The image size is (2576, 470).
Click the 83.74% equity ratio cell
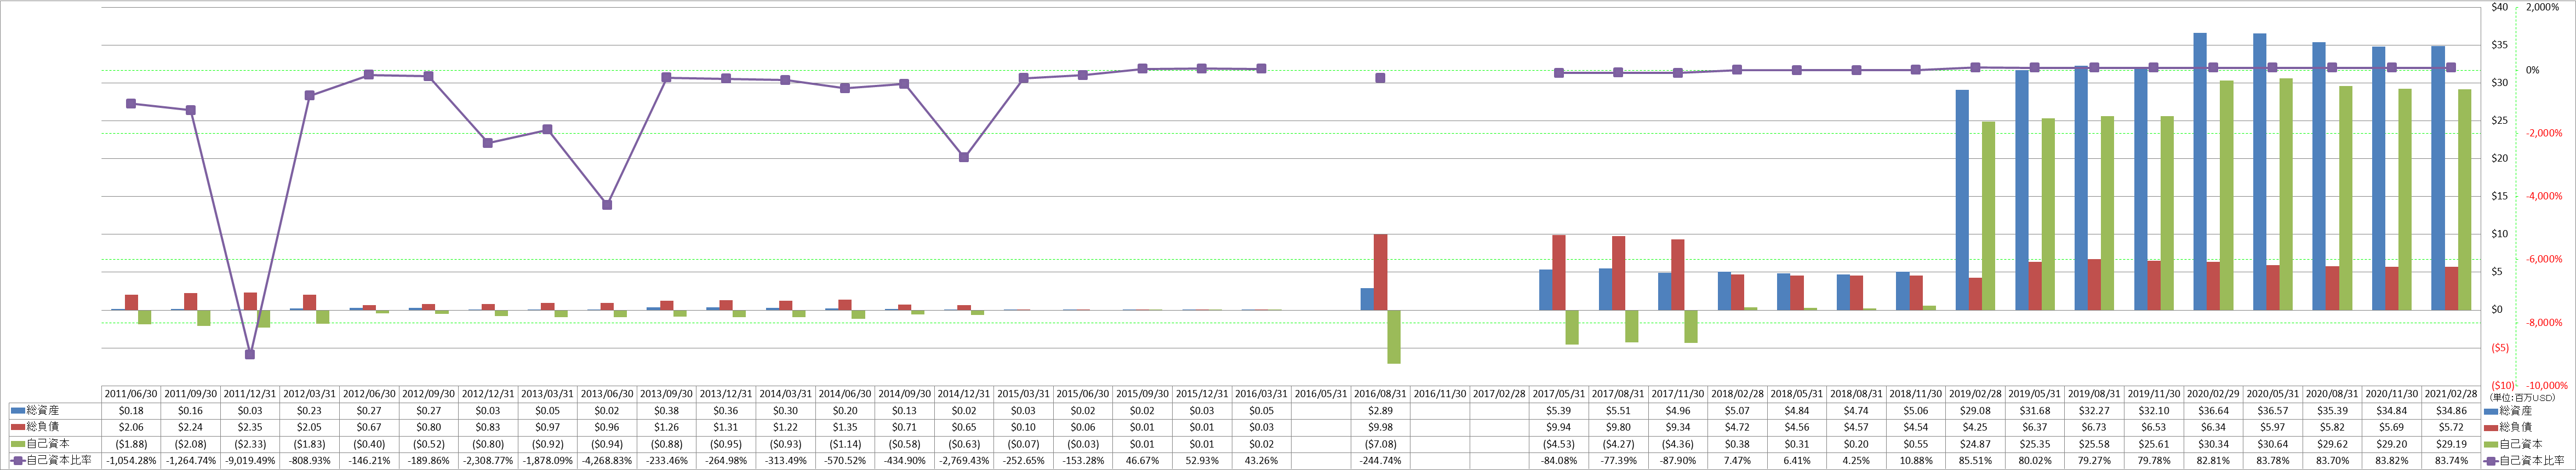2451,461
